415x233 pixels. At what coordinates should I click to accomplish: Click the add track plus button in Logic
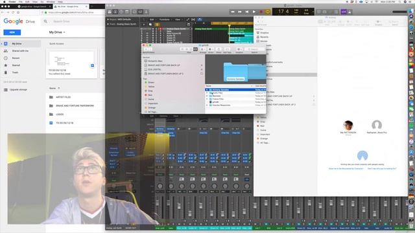pos(144,25)
